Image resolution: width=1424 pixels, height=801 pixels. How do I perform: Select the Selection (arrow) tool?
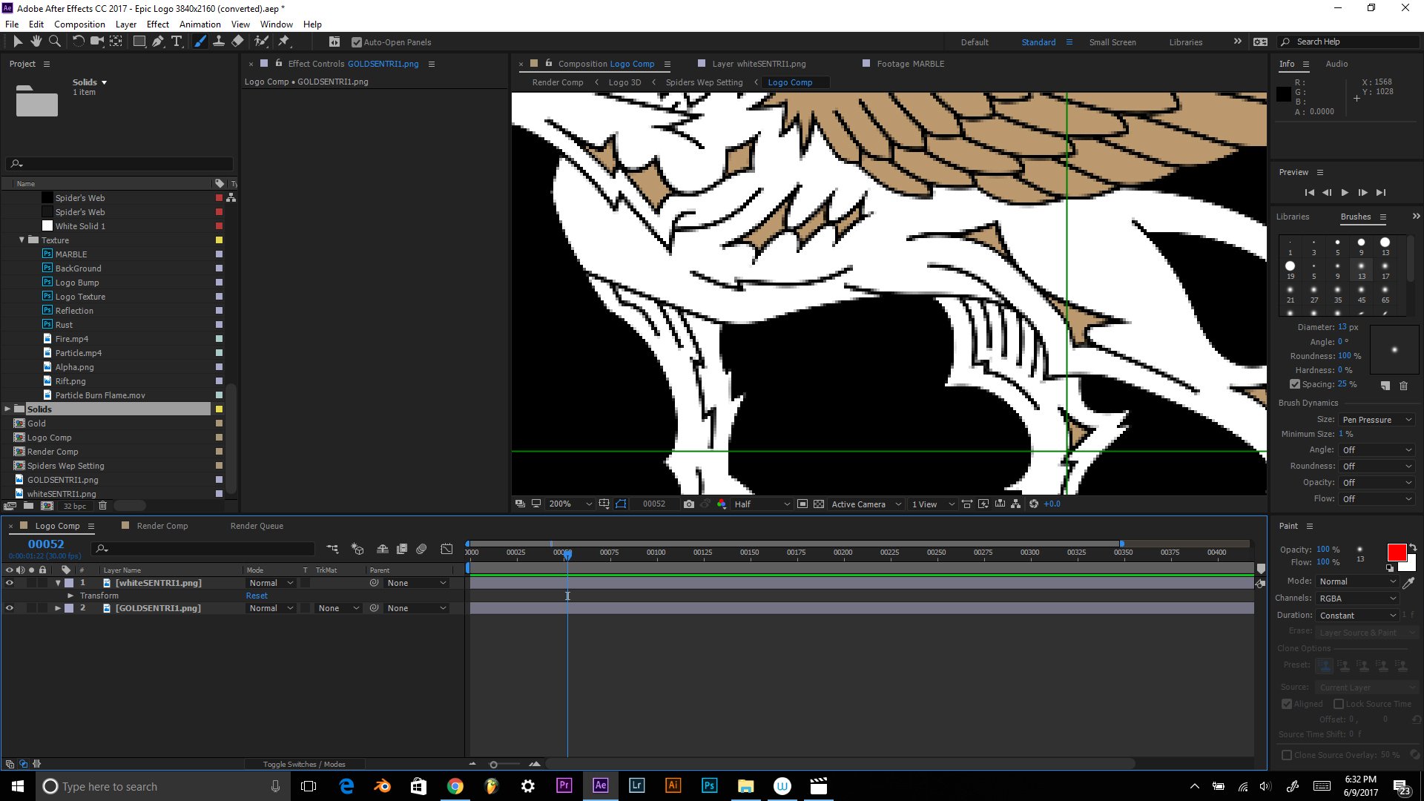tap(18, 42)
